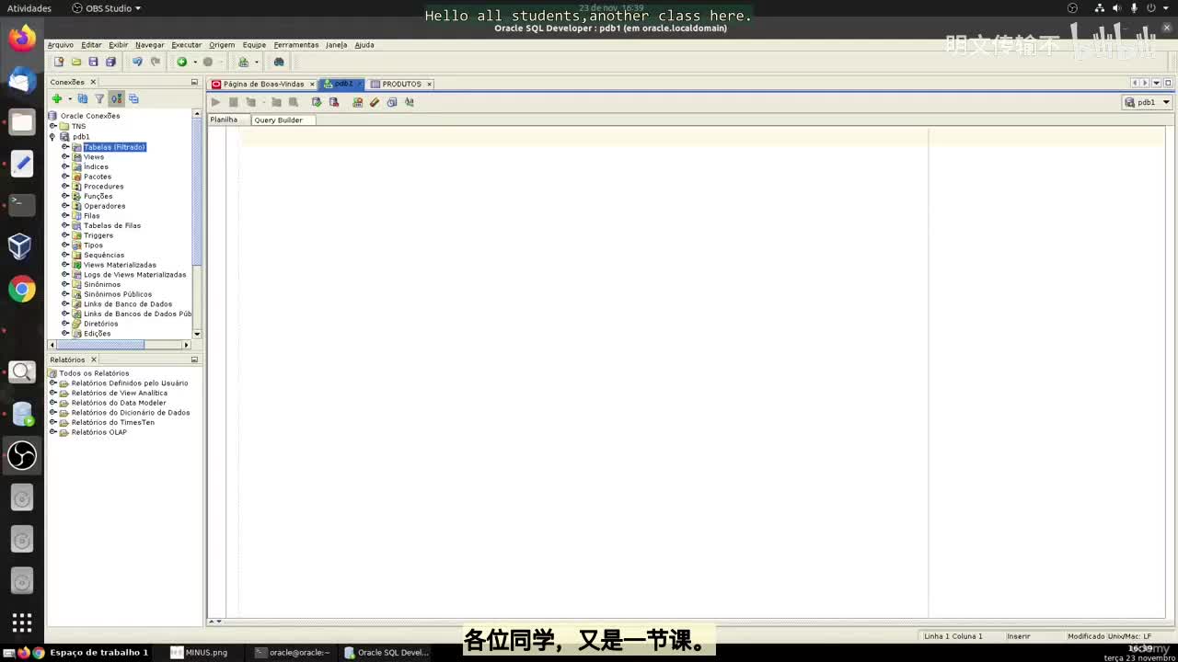The image size is (1178, 662).
Task: Click the binoculars search icon
Action: tap(279, 62)
